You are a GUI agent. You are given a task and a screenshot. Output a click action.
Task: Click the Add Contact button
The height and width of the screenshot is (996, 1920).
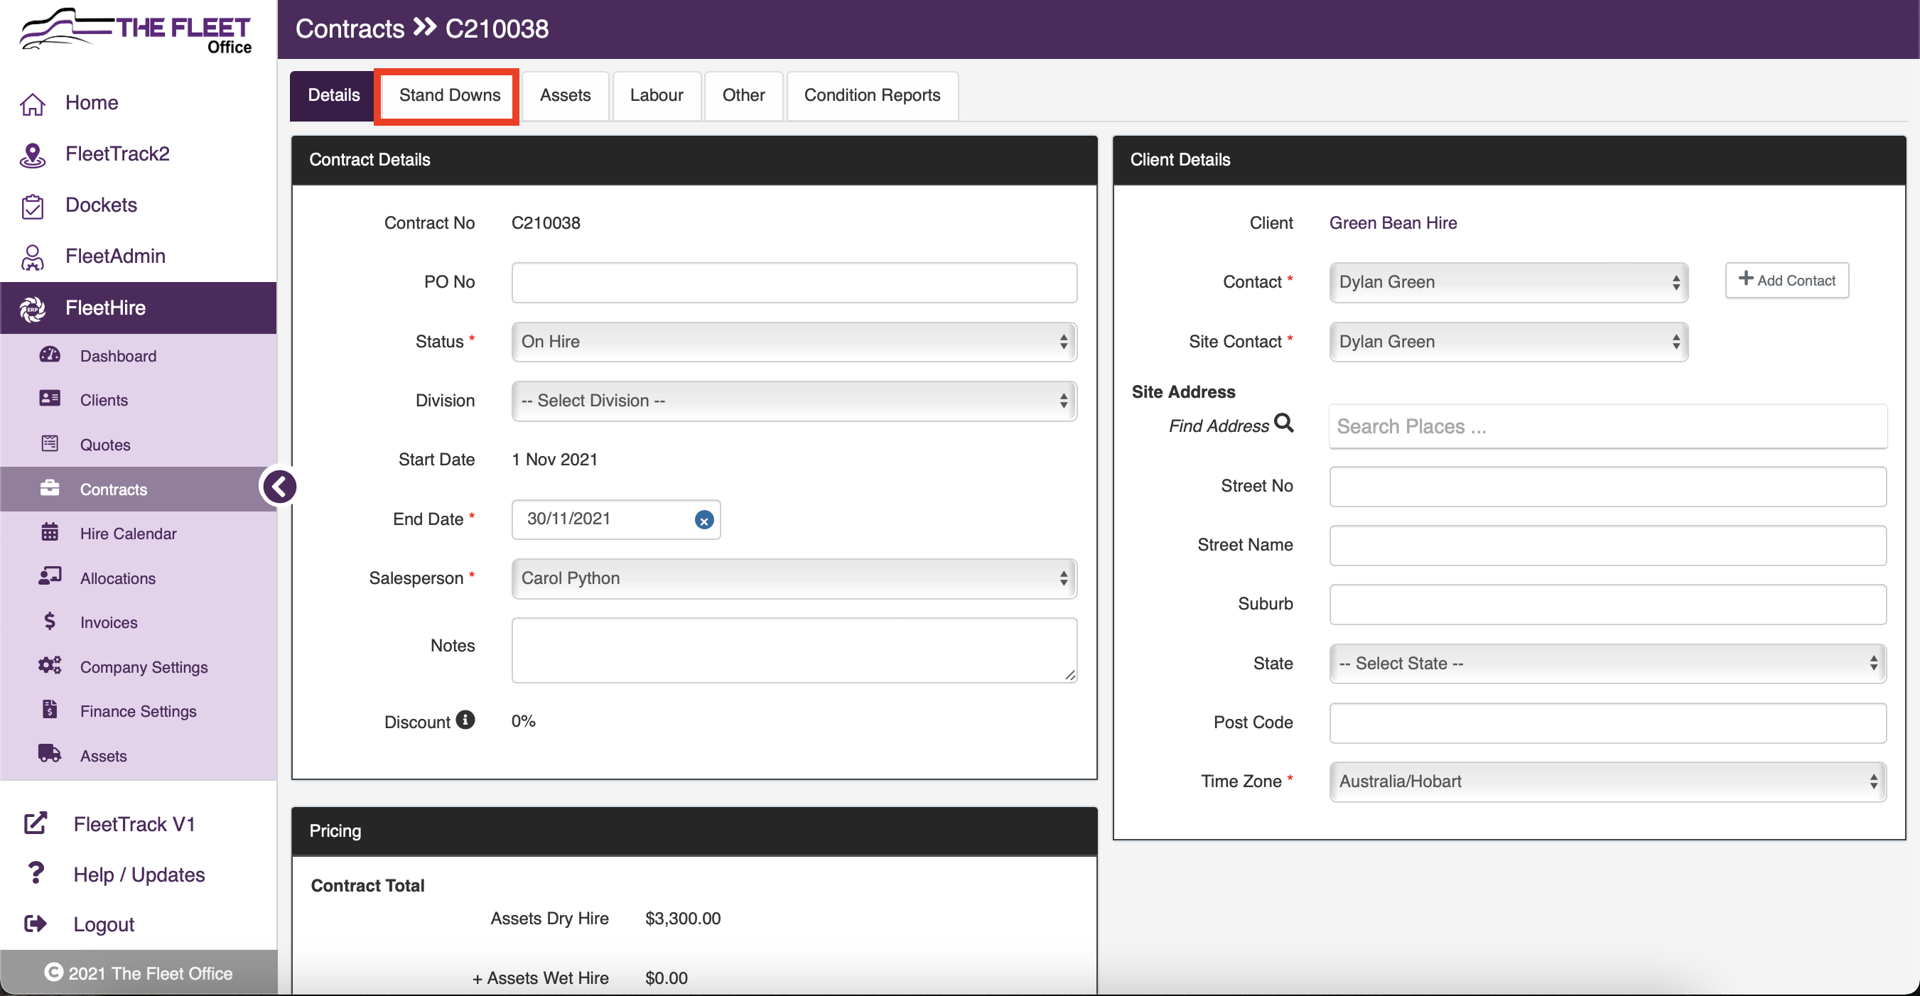pyautogui.click(x=1786, y=281)
